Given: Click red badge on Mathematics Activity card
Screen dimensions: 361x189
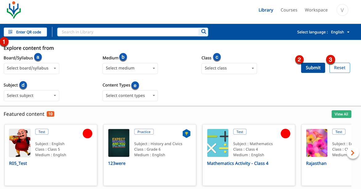Looking at the screenshot, I should point(285,134).
